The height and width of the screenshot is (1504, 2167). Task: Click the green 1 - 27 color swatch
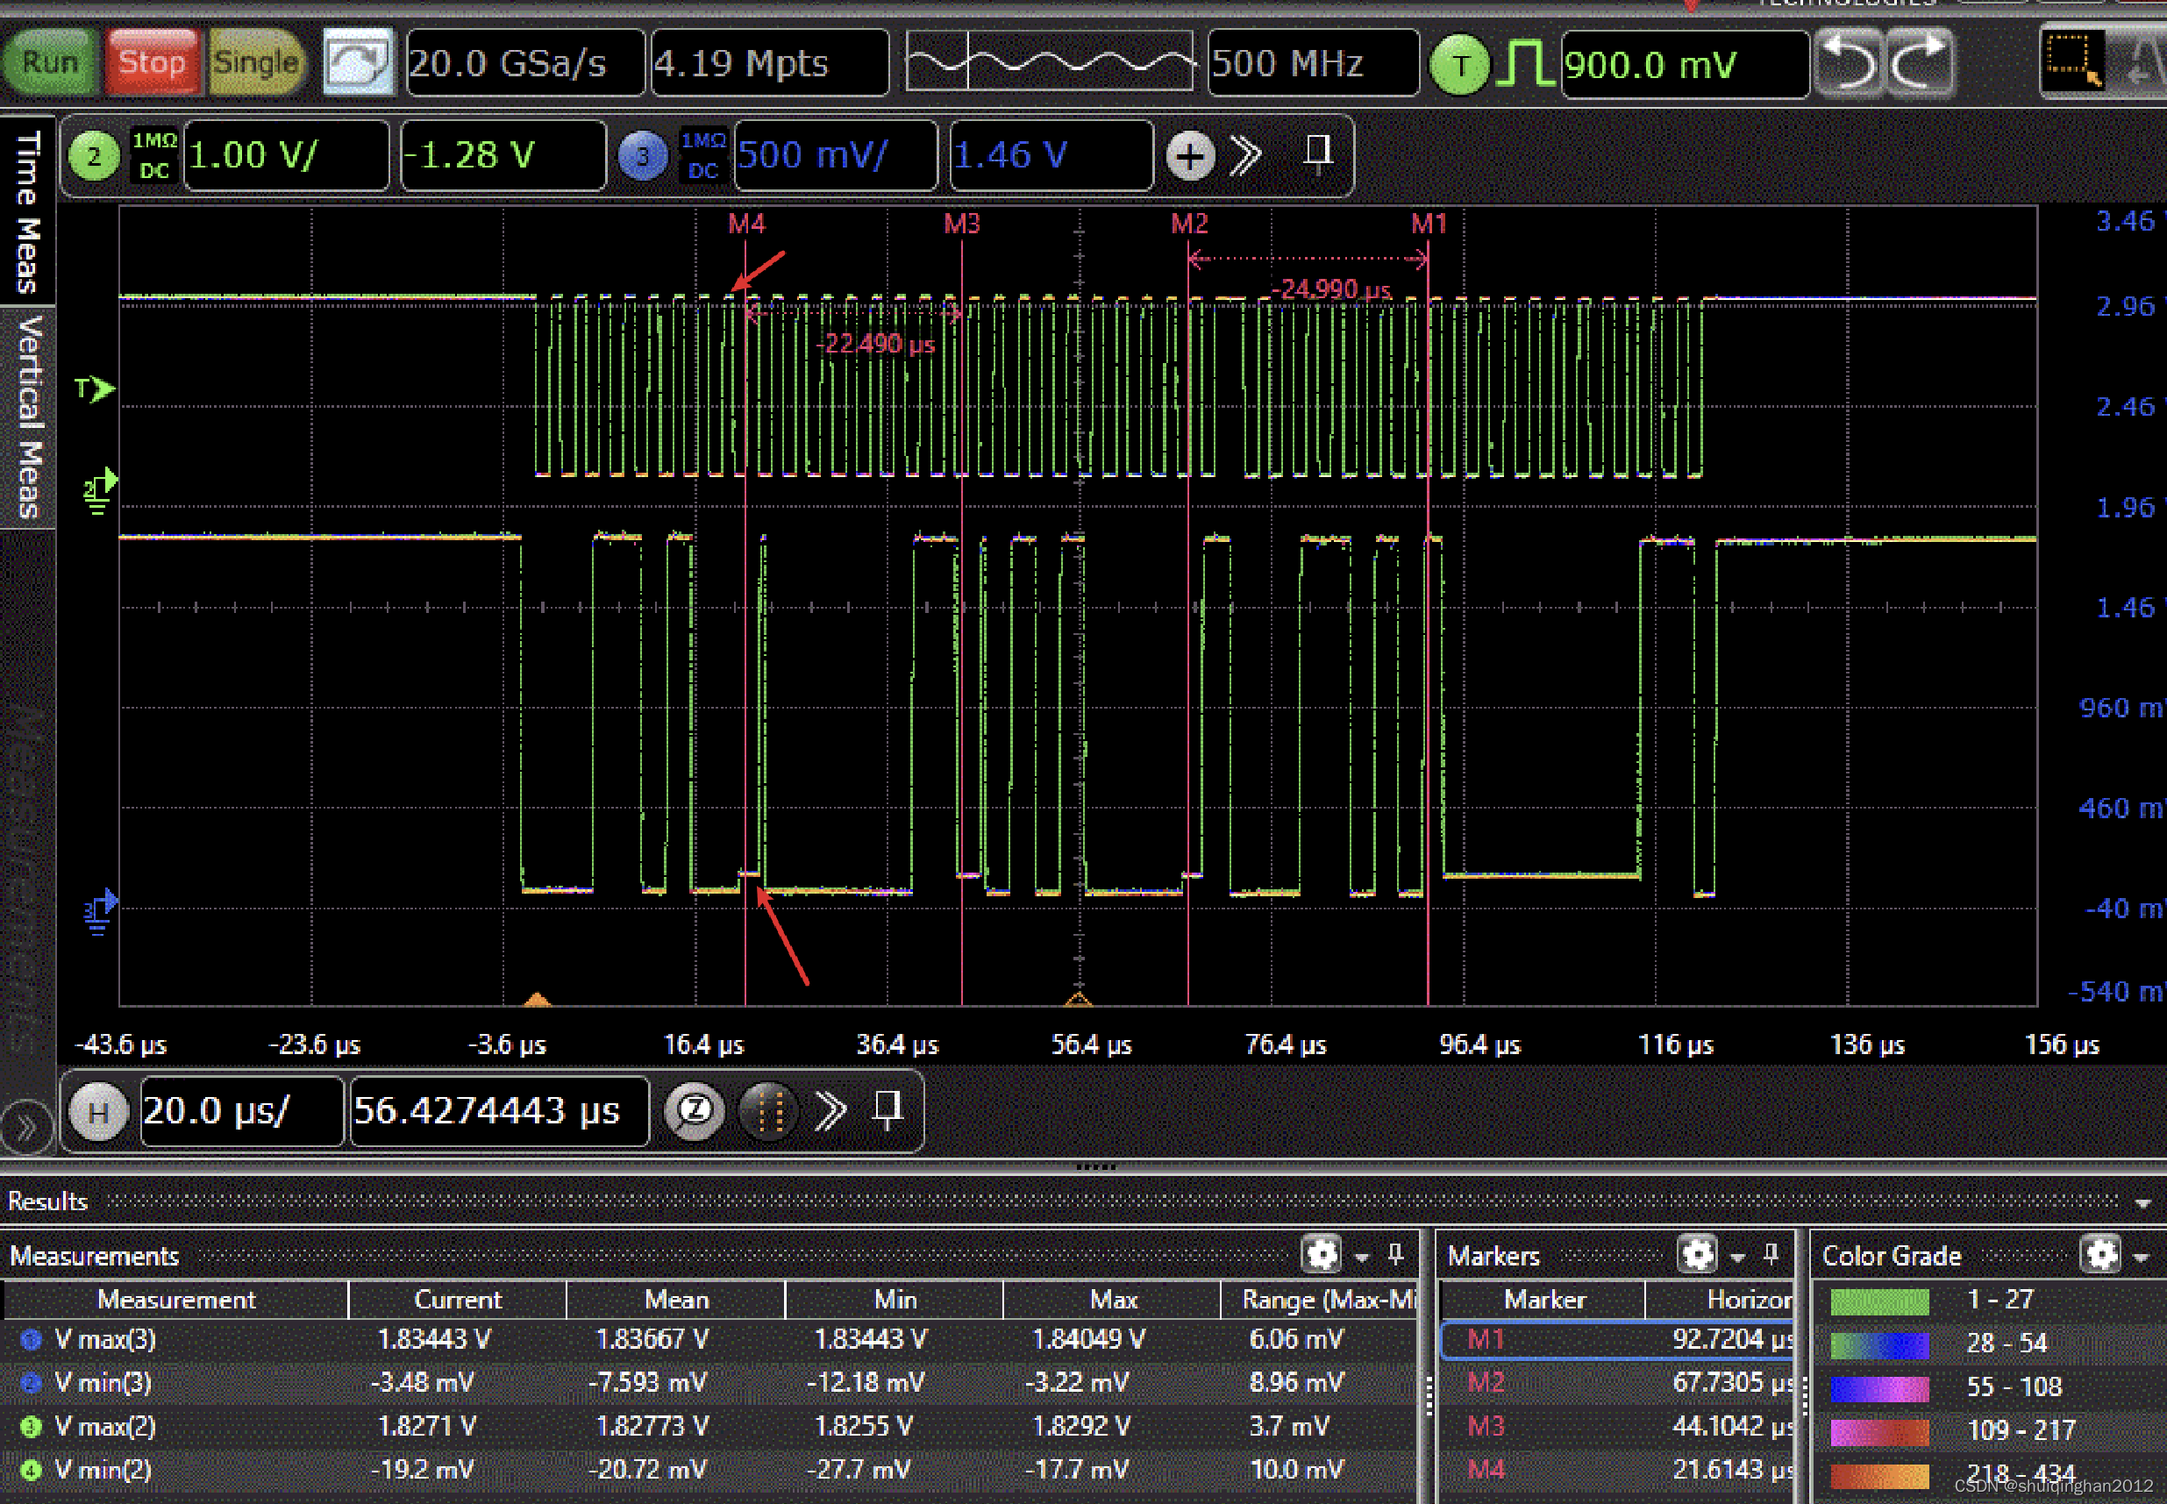click(x=1878, y=1301)
